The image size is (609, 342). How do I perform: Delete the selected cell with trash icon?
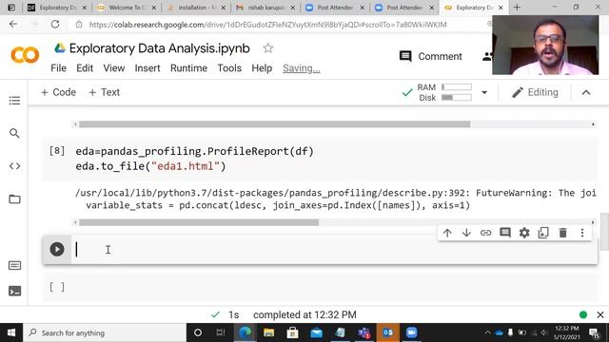point(562,233)
